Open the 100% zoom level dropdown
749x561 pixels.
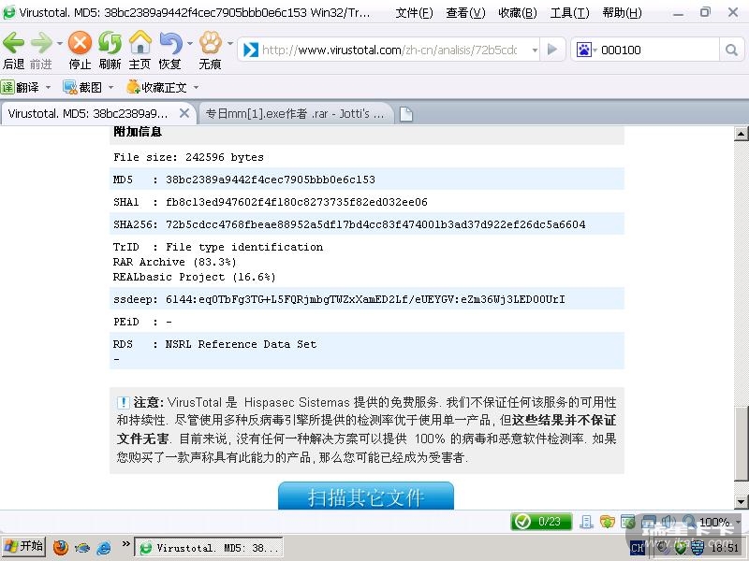click(x=738, y=522)
